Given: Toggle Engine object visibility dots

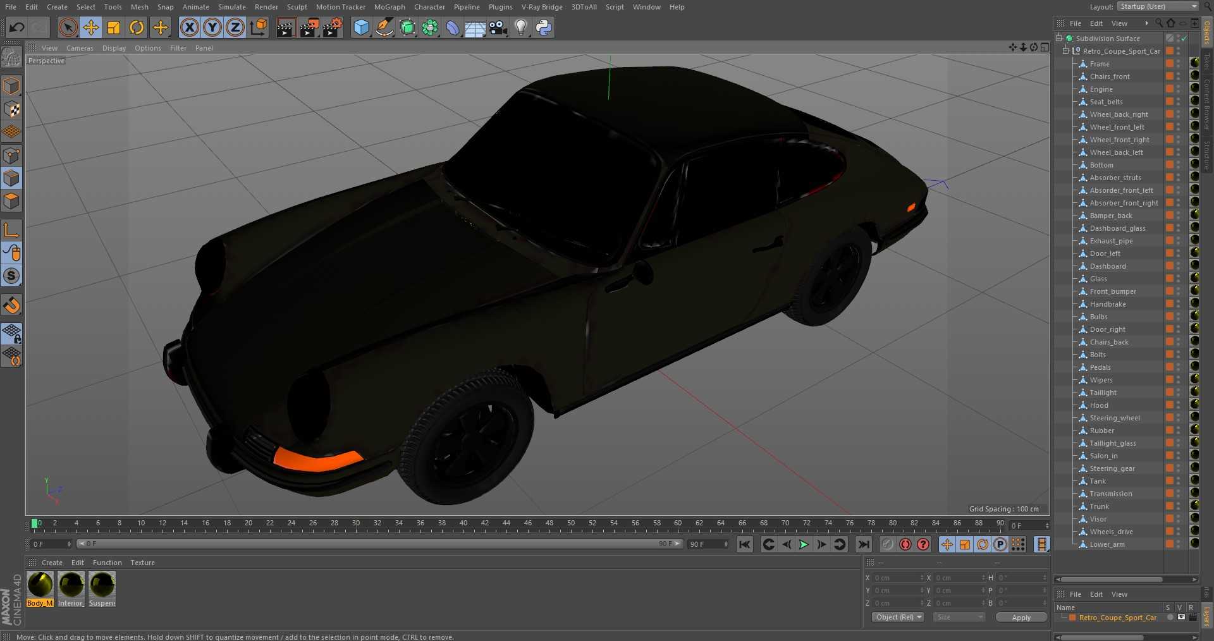Looking at the screenshot, I should click(1179, 89).
